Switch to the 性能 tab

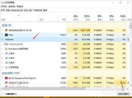click(8, 10)
